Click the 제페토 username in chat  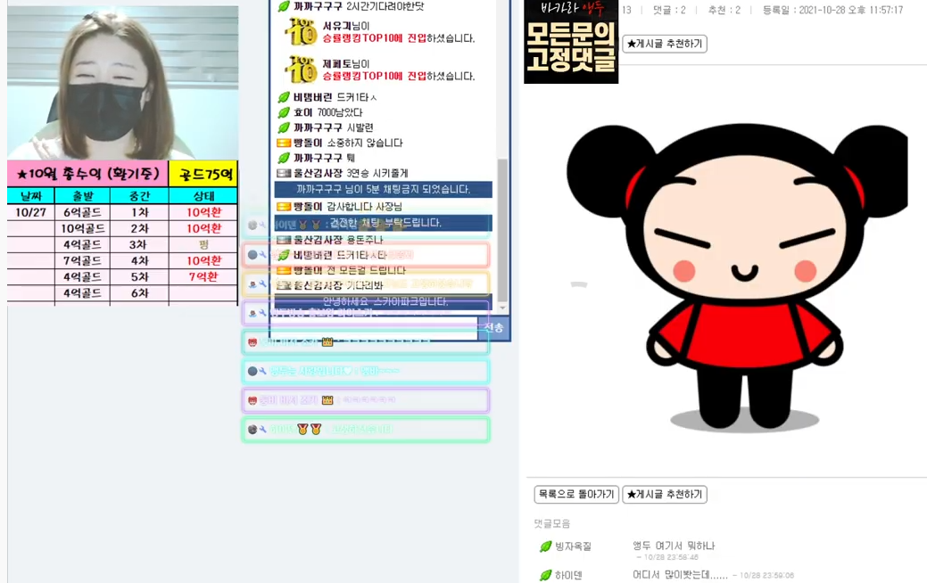coord(337,64)
